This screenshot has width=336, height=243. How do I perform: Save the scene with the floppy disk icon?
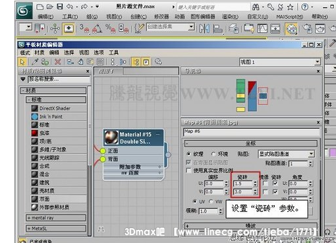pyautogui.click(x=60, y=7)
